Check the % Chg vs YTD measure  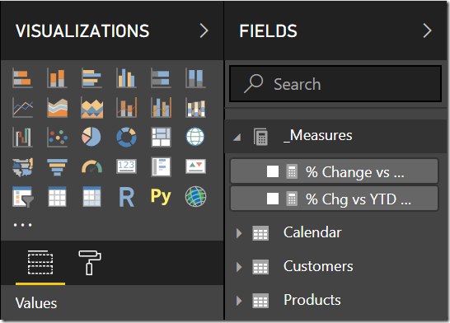273,199
